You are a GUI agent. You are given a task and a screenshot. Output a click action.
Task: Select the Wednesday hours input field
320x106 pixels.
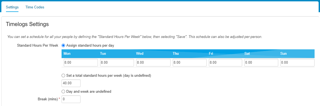[153, 63]
